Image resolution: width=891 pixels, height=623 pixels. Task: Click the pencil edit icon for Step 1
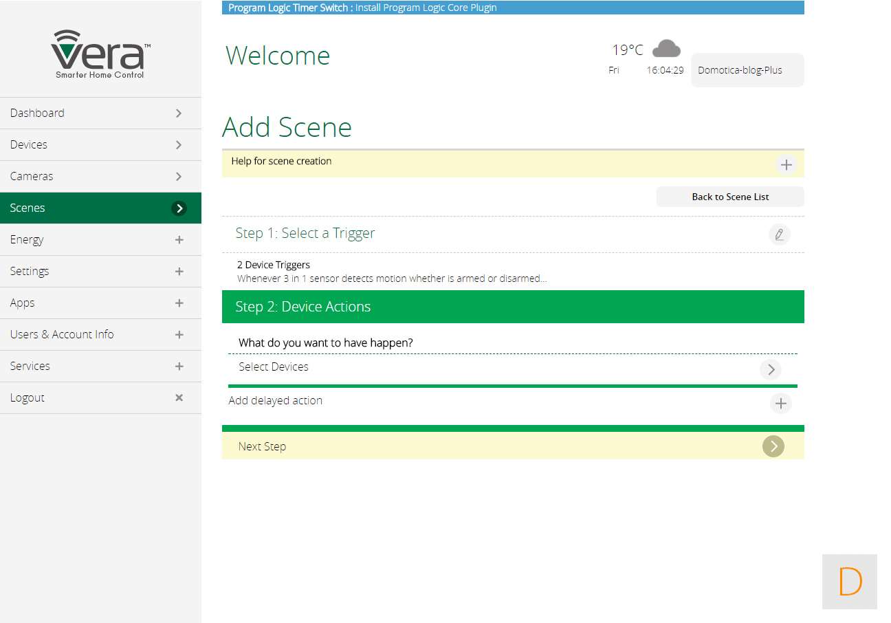(x=779, y=234)
